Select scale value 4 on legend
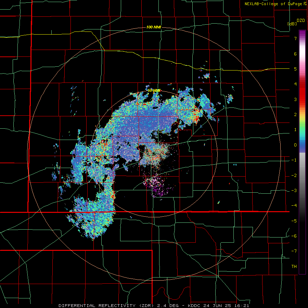The image size is (308, 308). 295,84
